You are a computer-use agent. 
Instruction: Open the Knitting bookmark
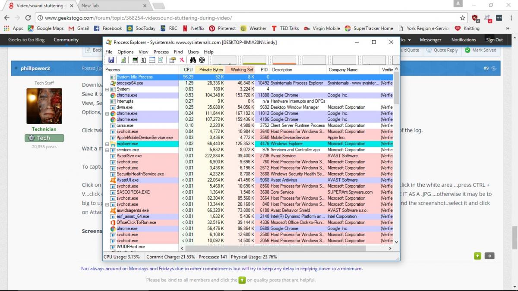pos(467,28)
